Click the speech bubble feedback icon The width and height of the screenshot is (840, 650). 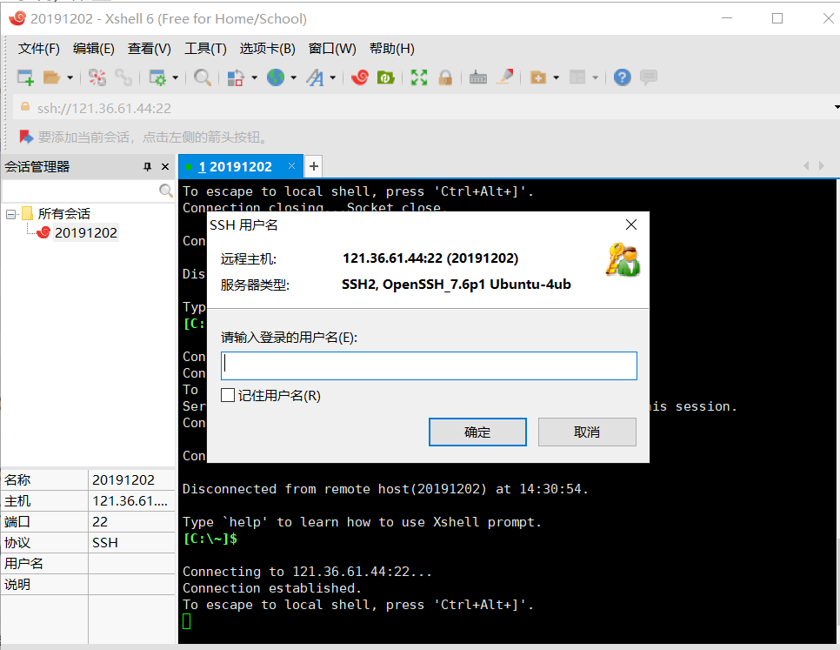pyautogui.click(x=648, y=77)
